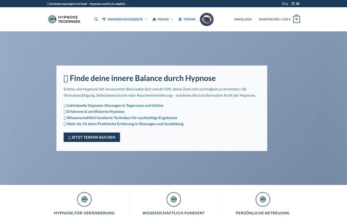
Task: Click the icon above Persönliche Betreuung
Action: pyautogui.click(x=263, y=199)
